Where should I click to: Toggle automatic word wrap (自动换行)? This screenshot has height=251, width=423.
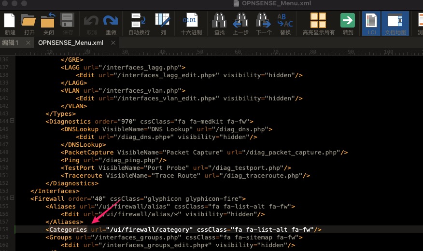coord(138,21)
